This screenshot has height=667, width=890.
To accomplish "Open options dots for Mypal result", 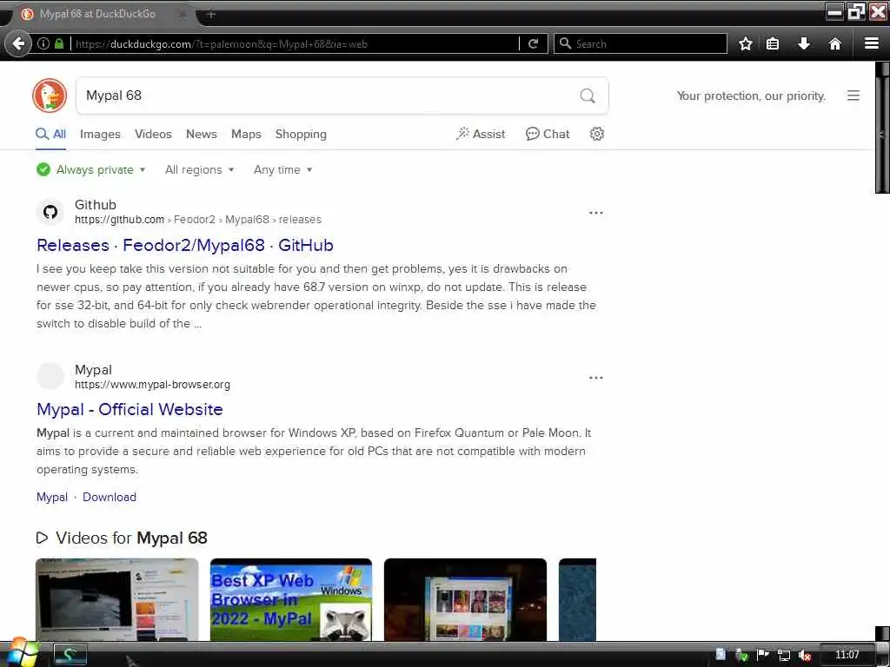I will point(596,378).
